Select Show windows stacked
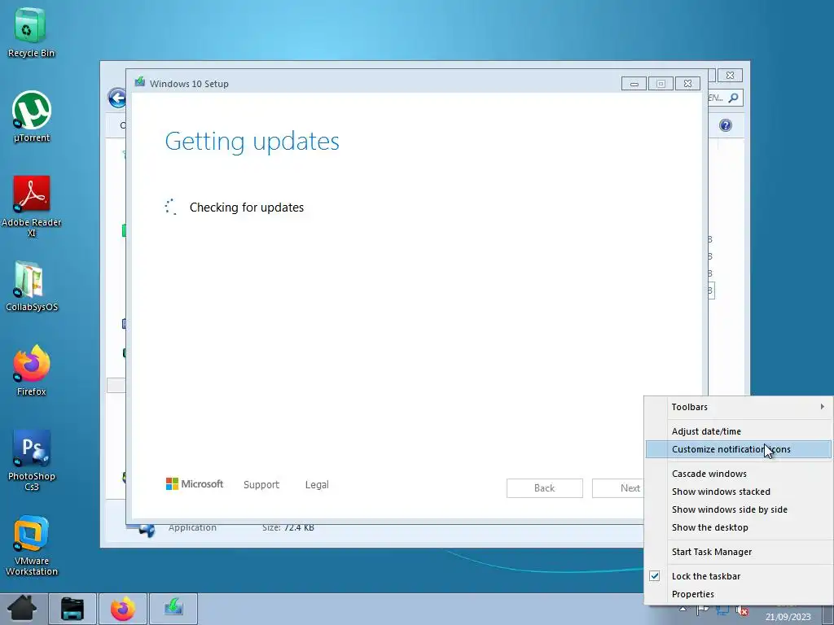This screenshot has width=834, height=625. pyautogui.click(x=739, y=492)
